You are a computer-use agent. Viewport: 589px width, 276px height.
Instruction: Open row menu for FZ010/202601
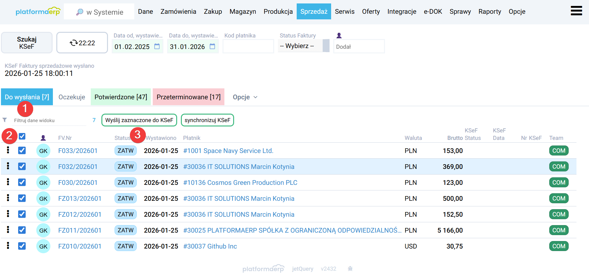pyautogui.click(x=8, y=246)
